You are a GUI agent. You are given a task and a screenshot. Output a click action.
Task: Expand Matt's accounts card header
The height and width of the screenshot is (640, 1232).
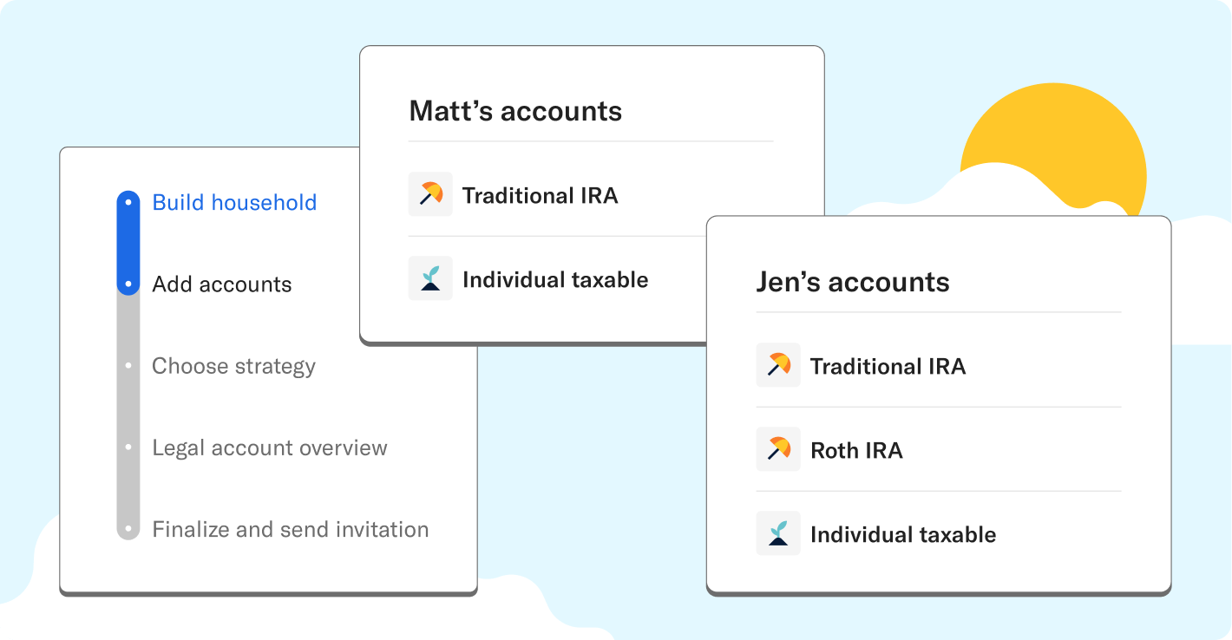pos(515,110)
